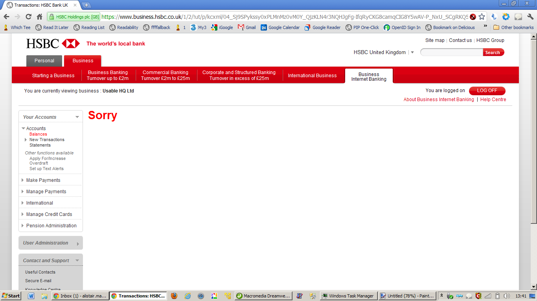Click the HSBC logo
The image size is (537, 301).
53,44
